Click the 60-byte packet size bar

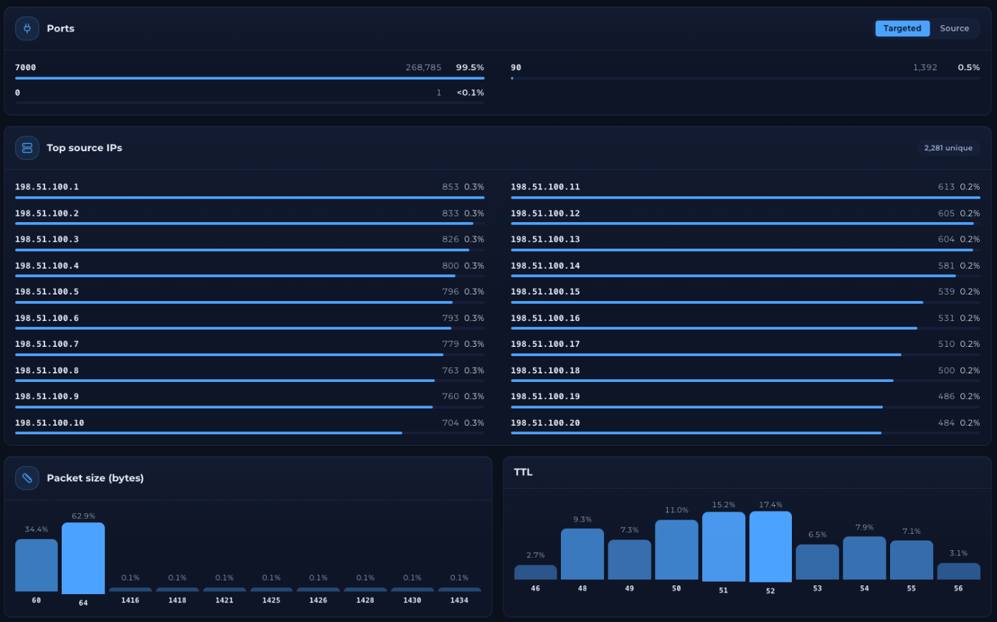pos(37,565)
